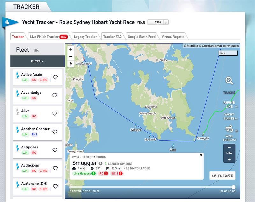Screen dimensions: 255x202
Task: Toggle the Wind Forecast icon
Action: point(229,129)
